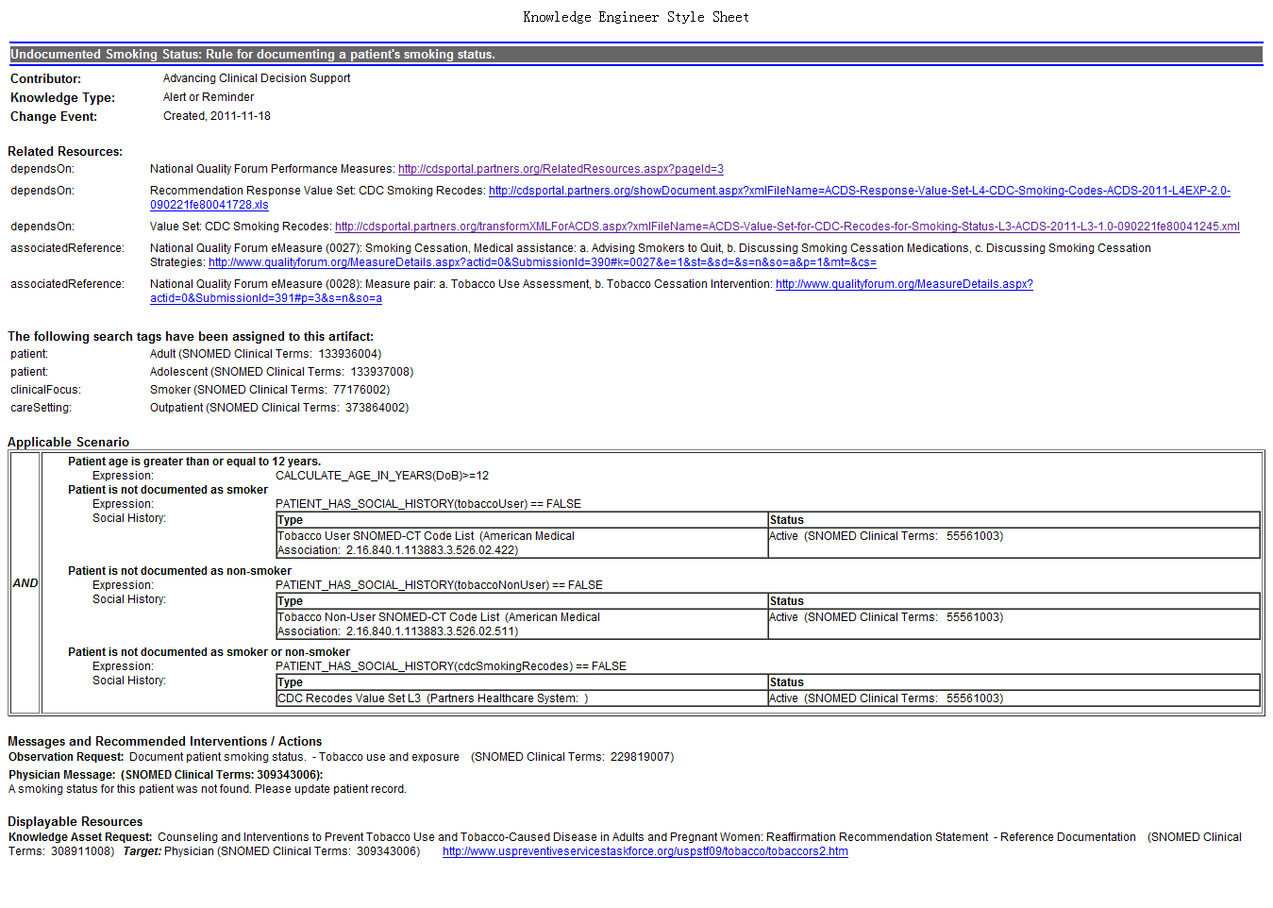Viewport: 1273px width, 908px height.
Task: Open the National Quality Forum Performance Measures link
Action: [x=561, y=169]
